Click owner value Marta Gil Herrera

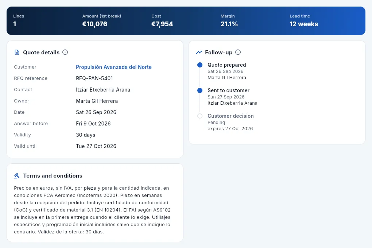click(x=97, y=101)
